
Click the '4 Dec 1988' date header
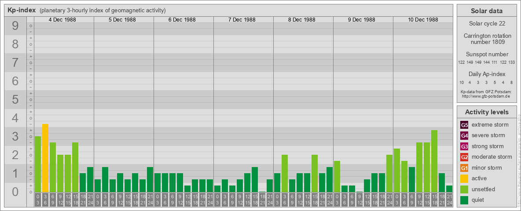click(62, 20)
